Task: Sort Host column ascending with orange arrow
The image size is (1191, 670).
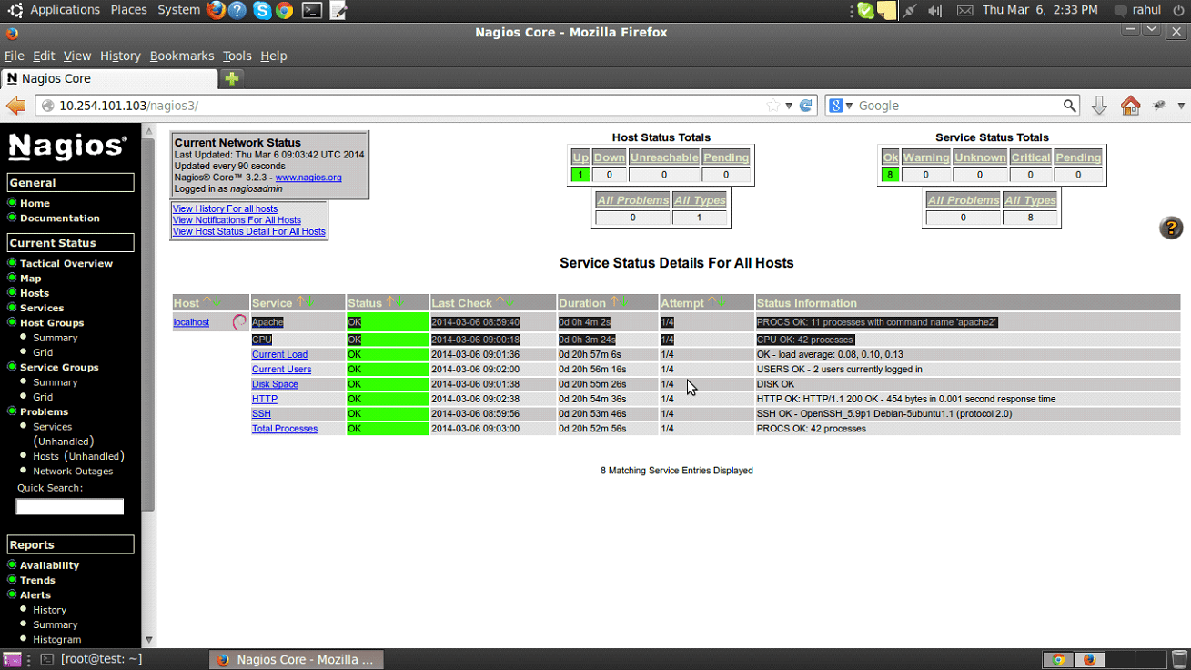Action: (207, 302)
